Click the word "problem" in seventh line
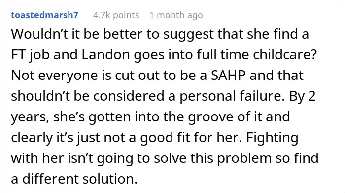Image resolution: width=345 pixels, height=193 pixels. (x=244, y=158)
